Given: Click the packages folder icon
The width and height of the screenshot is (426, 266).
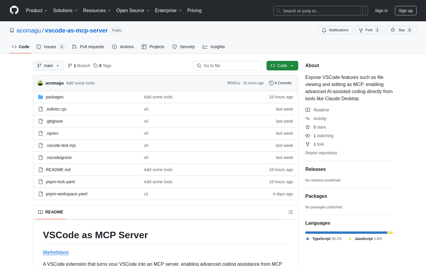Looking at the screenshot, I should [41, 97].
